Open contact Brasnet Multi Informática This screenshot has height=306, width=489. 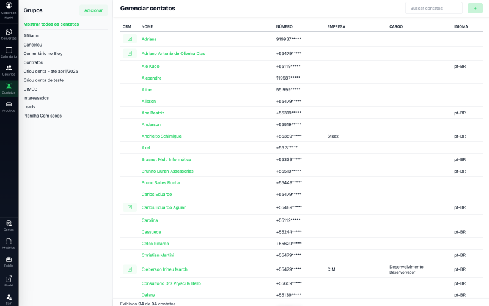click(166, 160)
